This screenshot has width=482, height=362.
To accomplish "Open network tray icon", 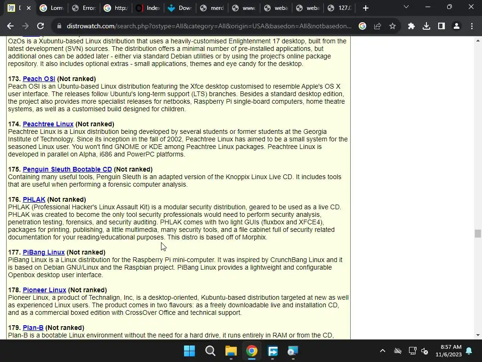I will pyautogui.click(x=412, y=351).
